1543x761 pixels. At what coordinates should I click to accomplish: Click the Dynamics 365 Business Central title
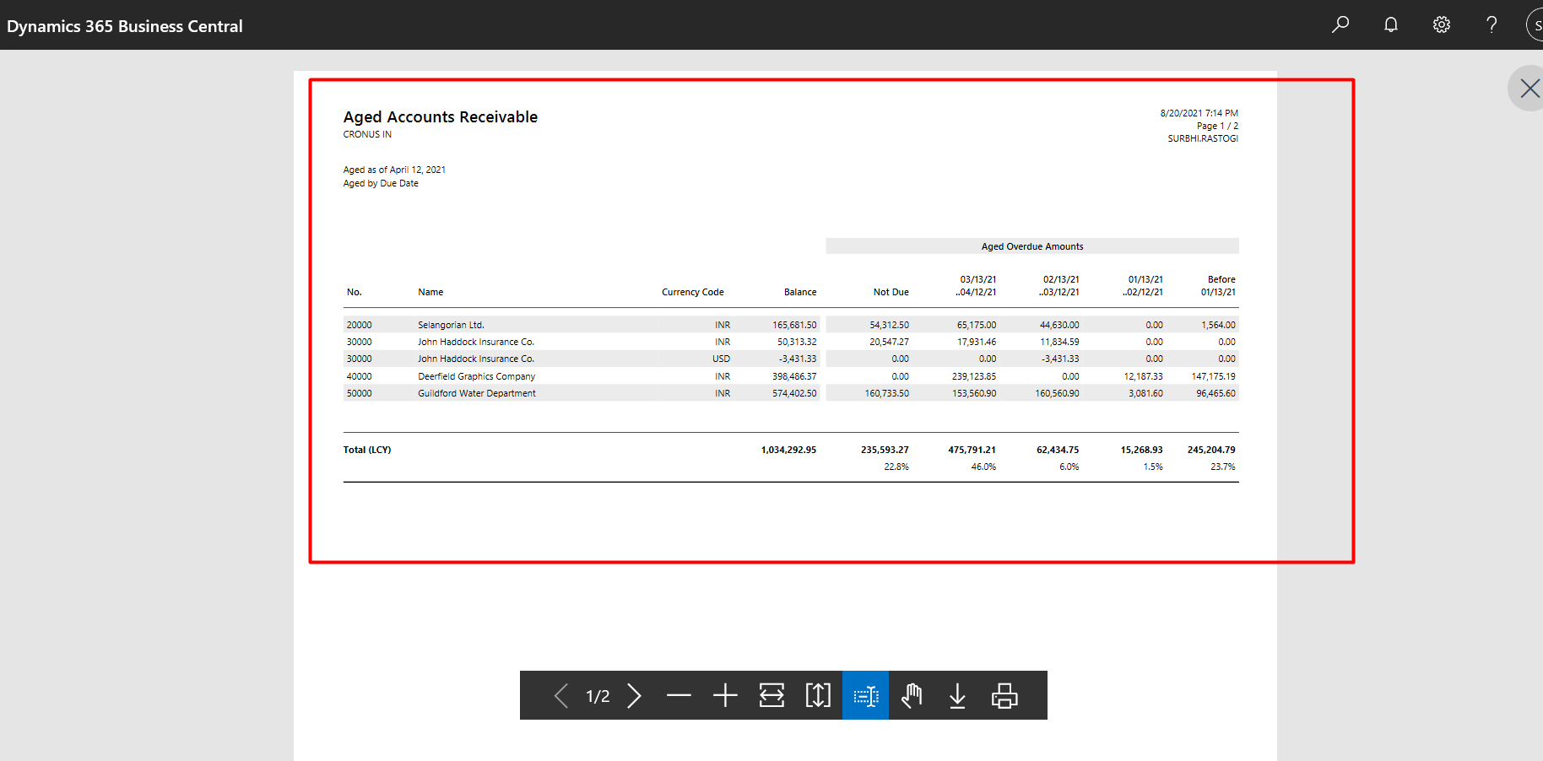pyautogui.click(x=125, y=25)
